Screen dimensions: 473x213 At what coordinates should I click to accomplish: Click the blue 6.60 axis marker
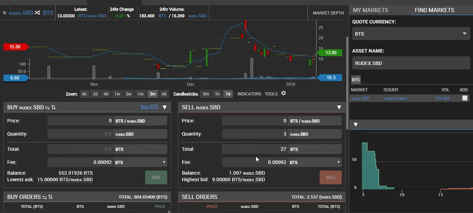click(16, 78)
